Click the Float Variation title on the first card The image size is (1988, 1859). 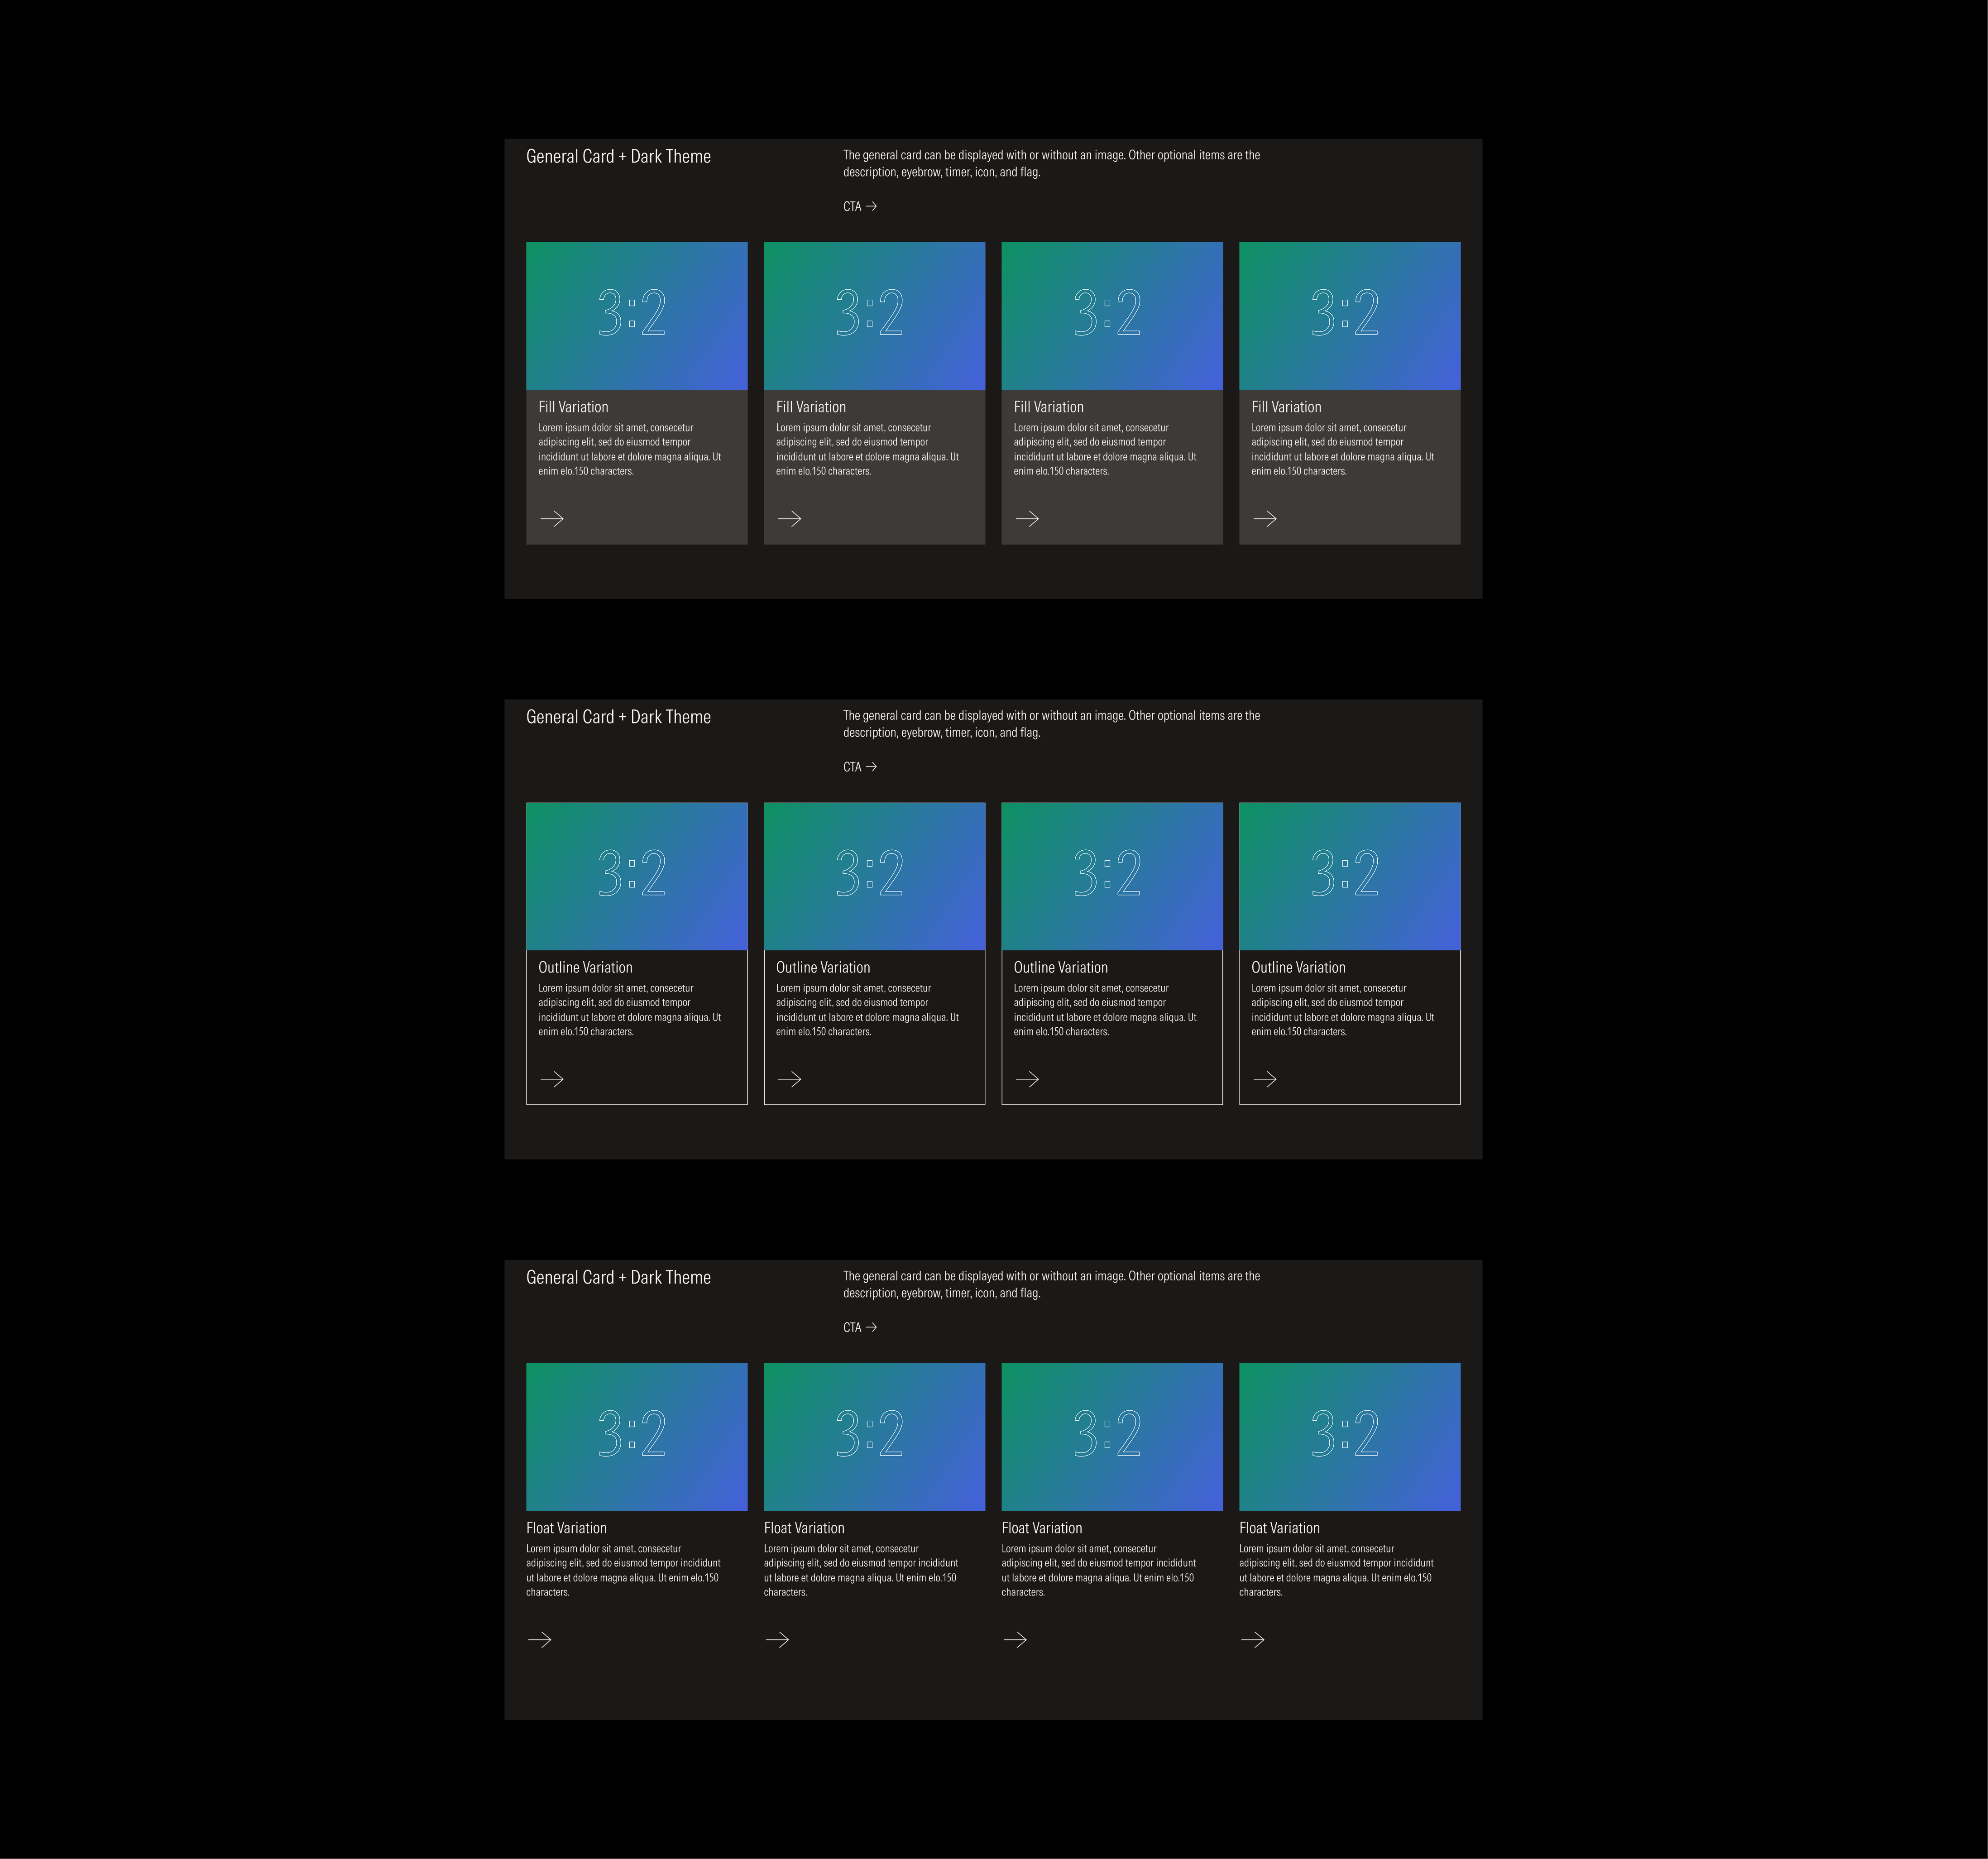(567, 1527)
